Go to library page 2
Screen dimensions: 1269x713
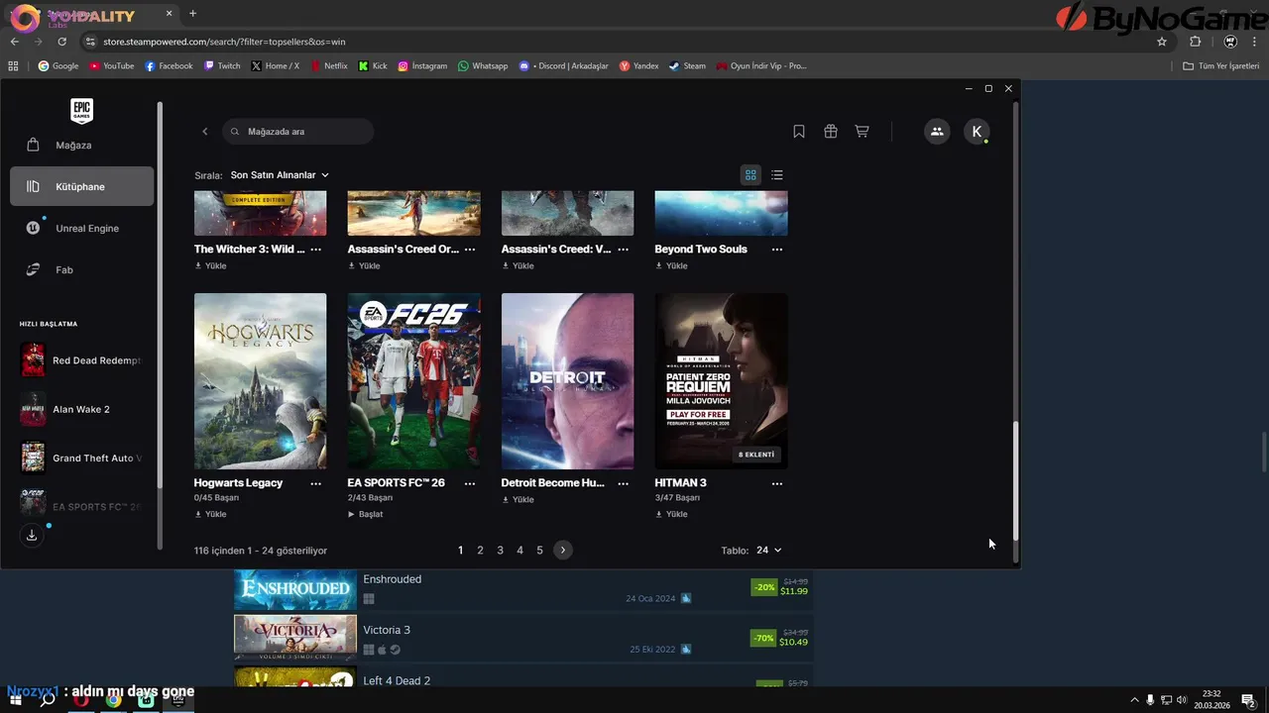pyautogui.click(x=480, y=550)
